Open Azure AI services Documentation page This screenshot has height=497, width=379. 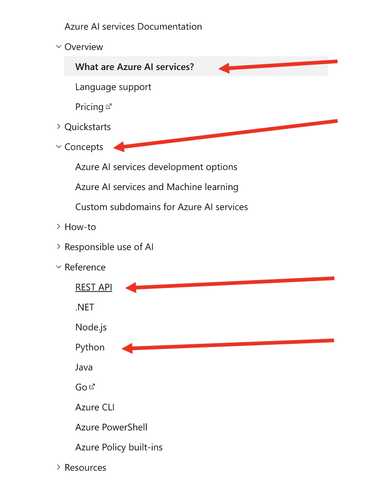(133, 27)
